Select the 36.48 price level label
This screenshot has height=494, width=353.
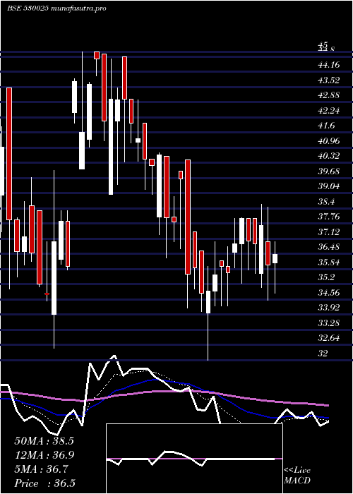pyautogui.click(x=329, y=247)
